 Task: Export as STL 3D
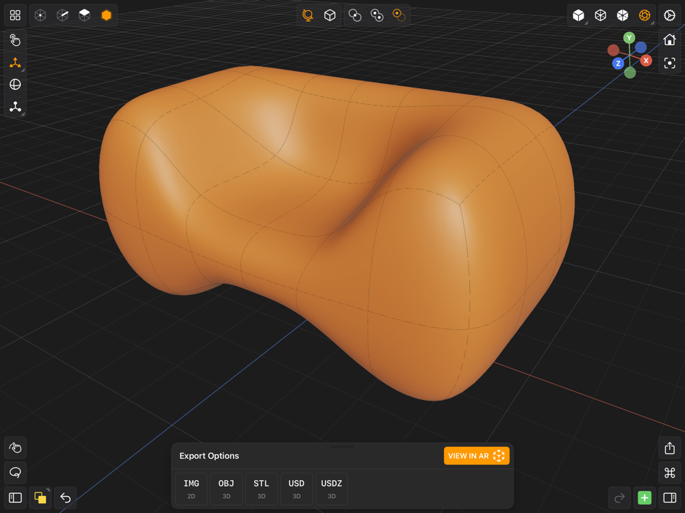[x=261, y=489]
